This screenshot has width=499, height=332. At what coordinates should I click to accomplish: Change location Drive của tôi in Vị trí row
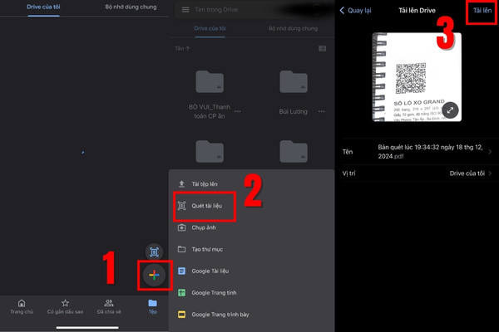tap(467, 173)
